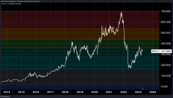173x98 pixels.
Task: Click the 2015 label on time axis
Action: 21,92
